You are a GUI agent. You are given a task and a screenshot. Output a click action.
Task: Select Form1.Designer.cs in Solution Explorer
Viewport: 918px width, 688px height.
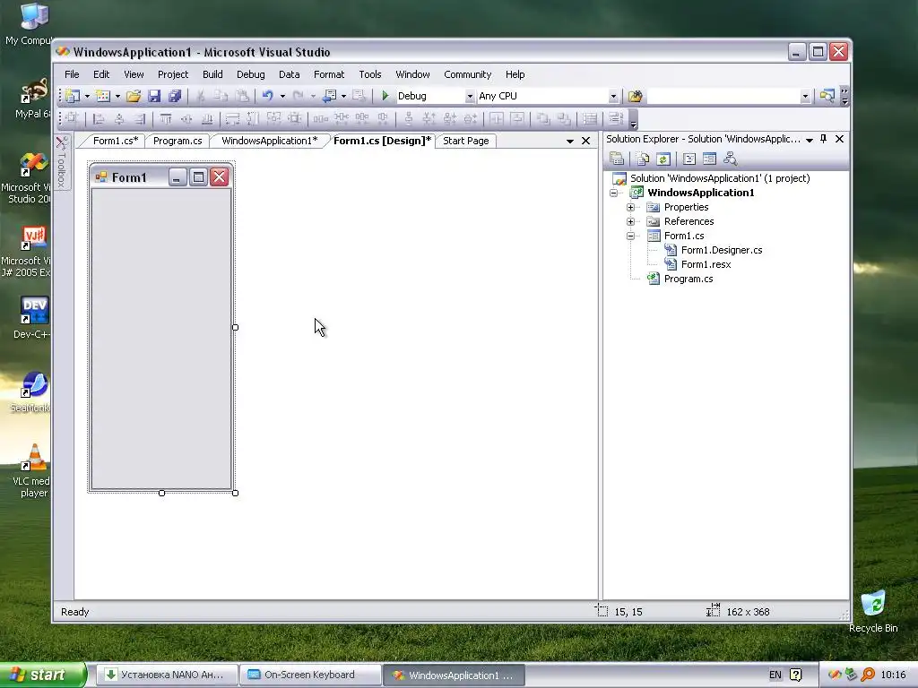click(x=722, y=251)
